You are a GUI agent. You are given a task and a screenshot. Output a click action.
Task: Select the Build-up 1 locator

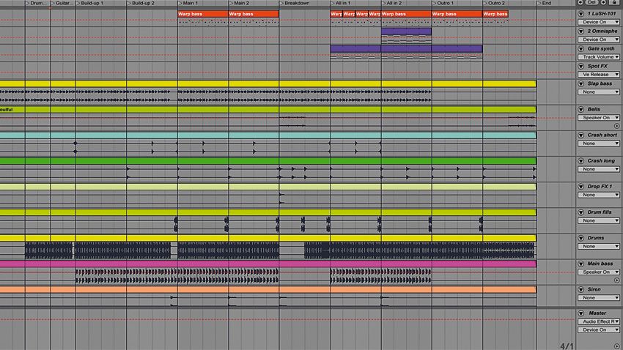pos(89,3)
